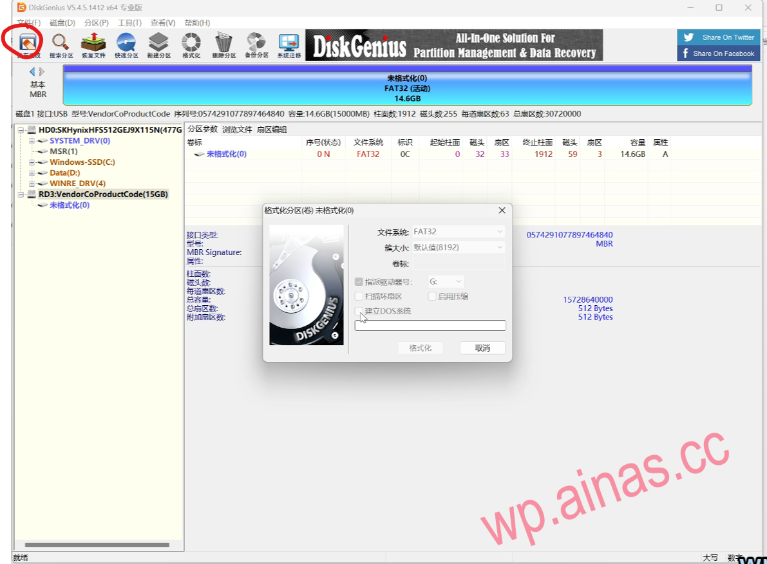Click the RD3 removable disk icon in tree
Viewport: 767px width, 564px height.
[x=32, y=194]
